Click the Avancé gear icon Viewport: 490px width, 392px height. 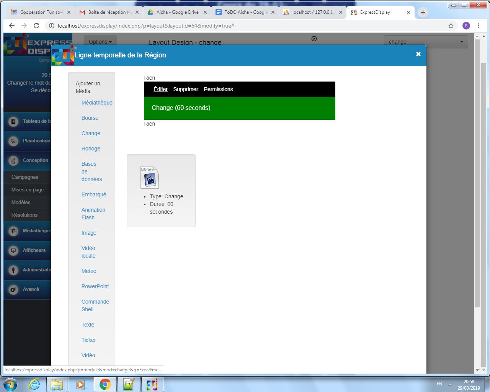tap(13, 289)
